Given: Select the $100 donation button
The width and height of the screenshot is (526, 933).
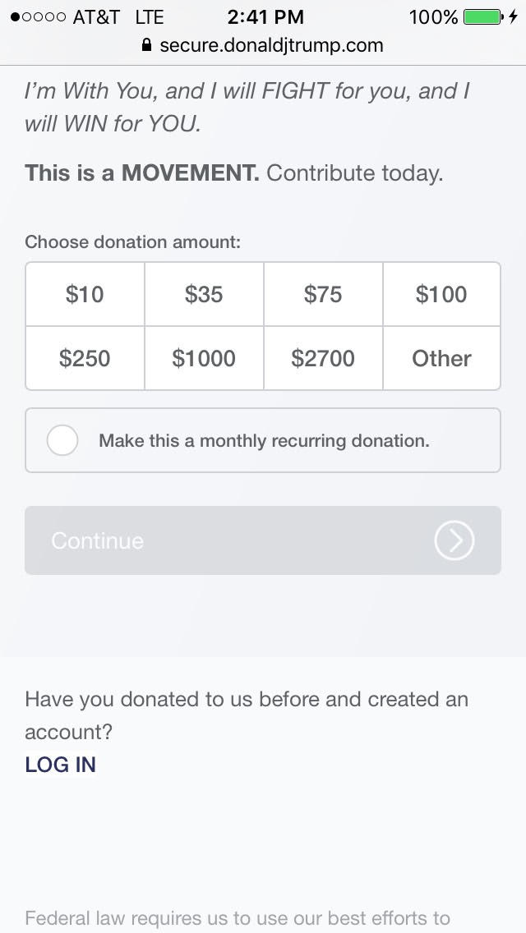Looking at the screenshot, I should click(x=441, y=294).
